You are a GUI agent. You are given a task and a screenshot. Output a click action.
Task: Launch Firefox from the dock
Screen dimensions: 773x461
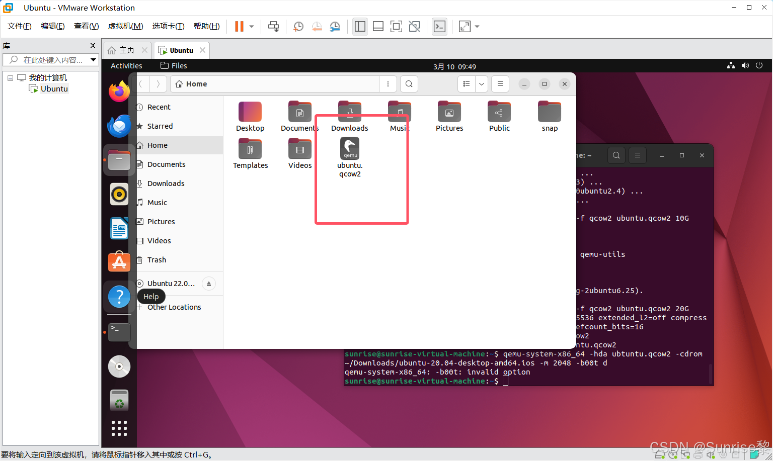pyautogui.click(x=119, y=91)
